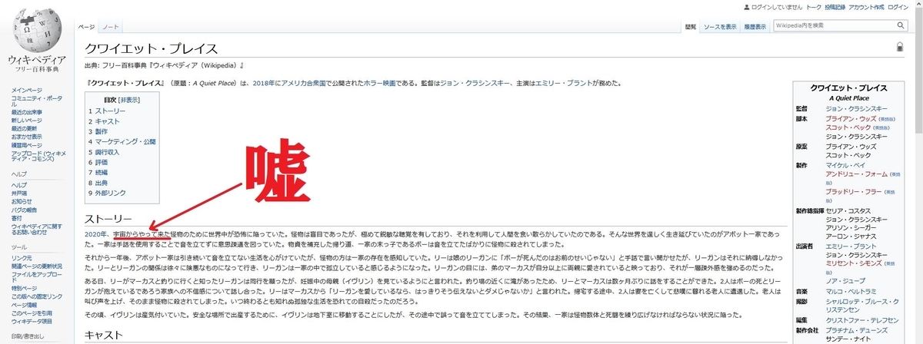This screenshot has height=344, width=923.
Task: Open 関連ページの更新状況 link
Action: coord(37,266)
